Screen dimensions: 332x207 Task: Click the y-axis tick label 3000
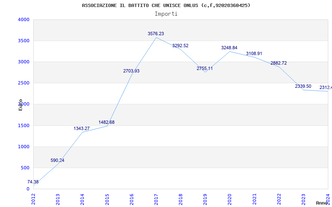pyautogui.click(x=24, y=62)
